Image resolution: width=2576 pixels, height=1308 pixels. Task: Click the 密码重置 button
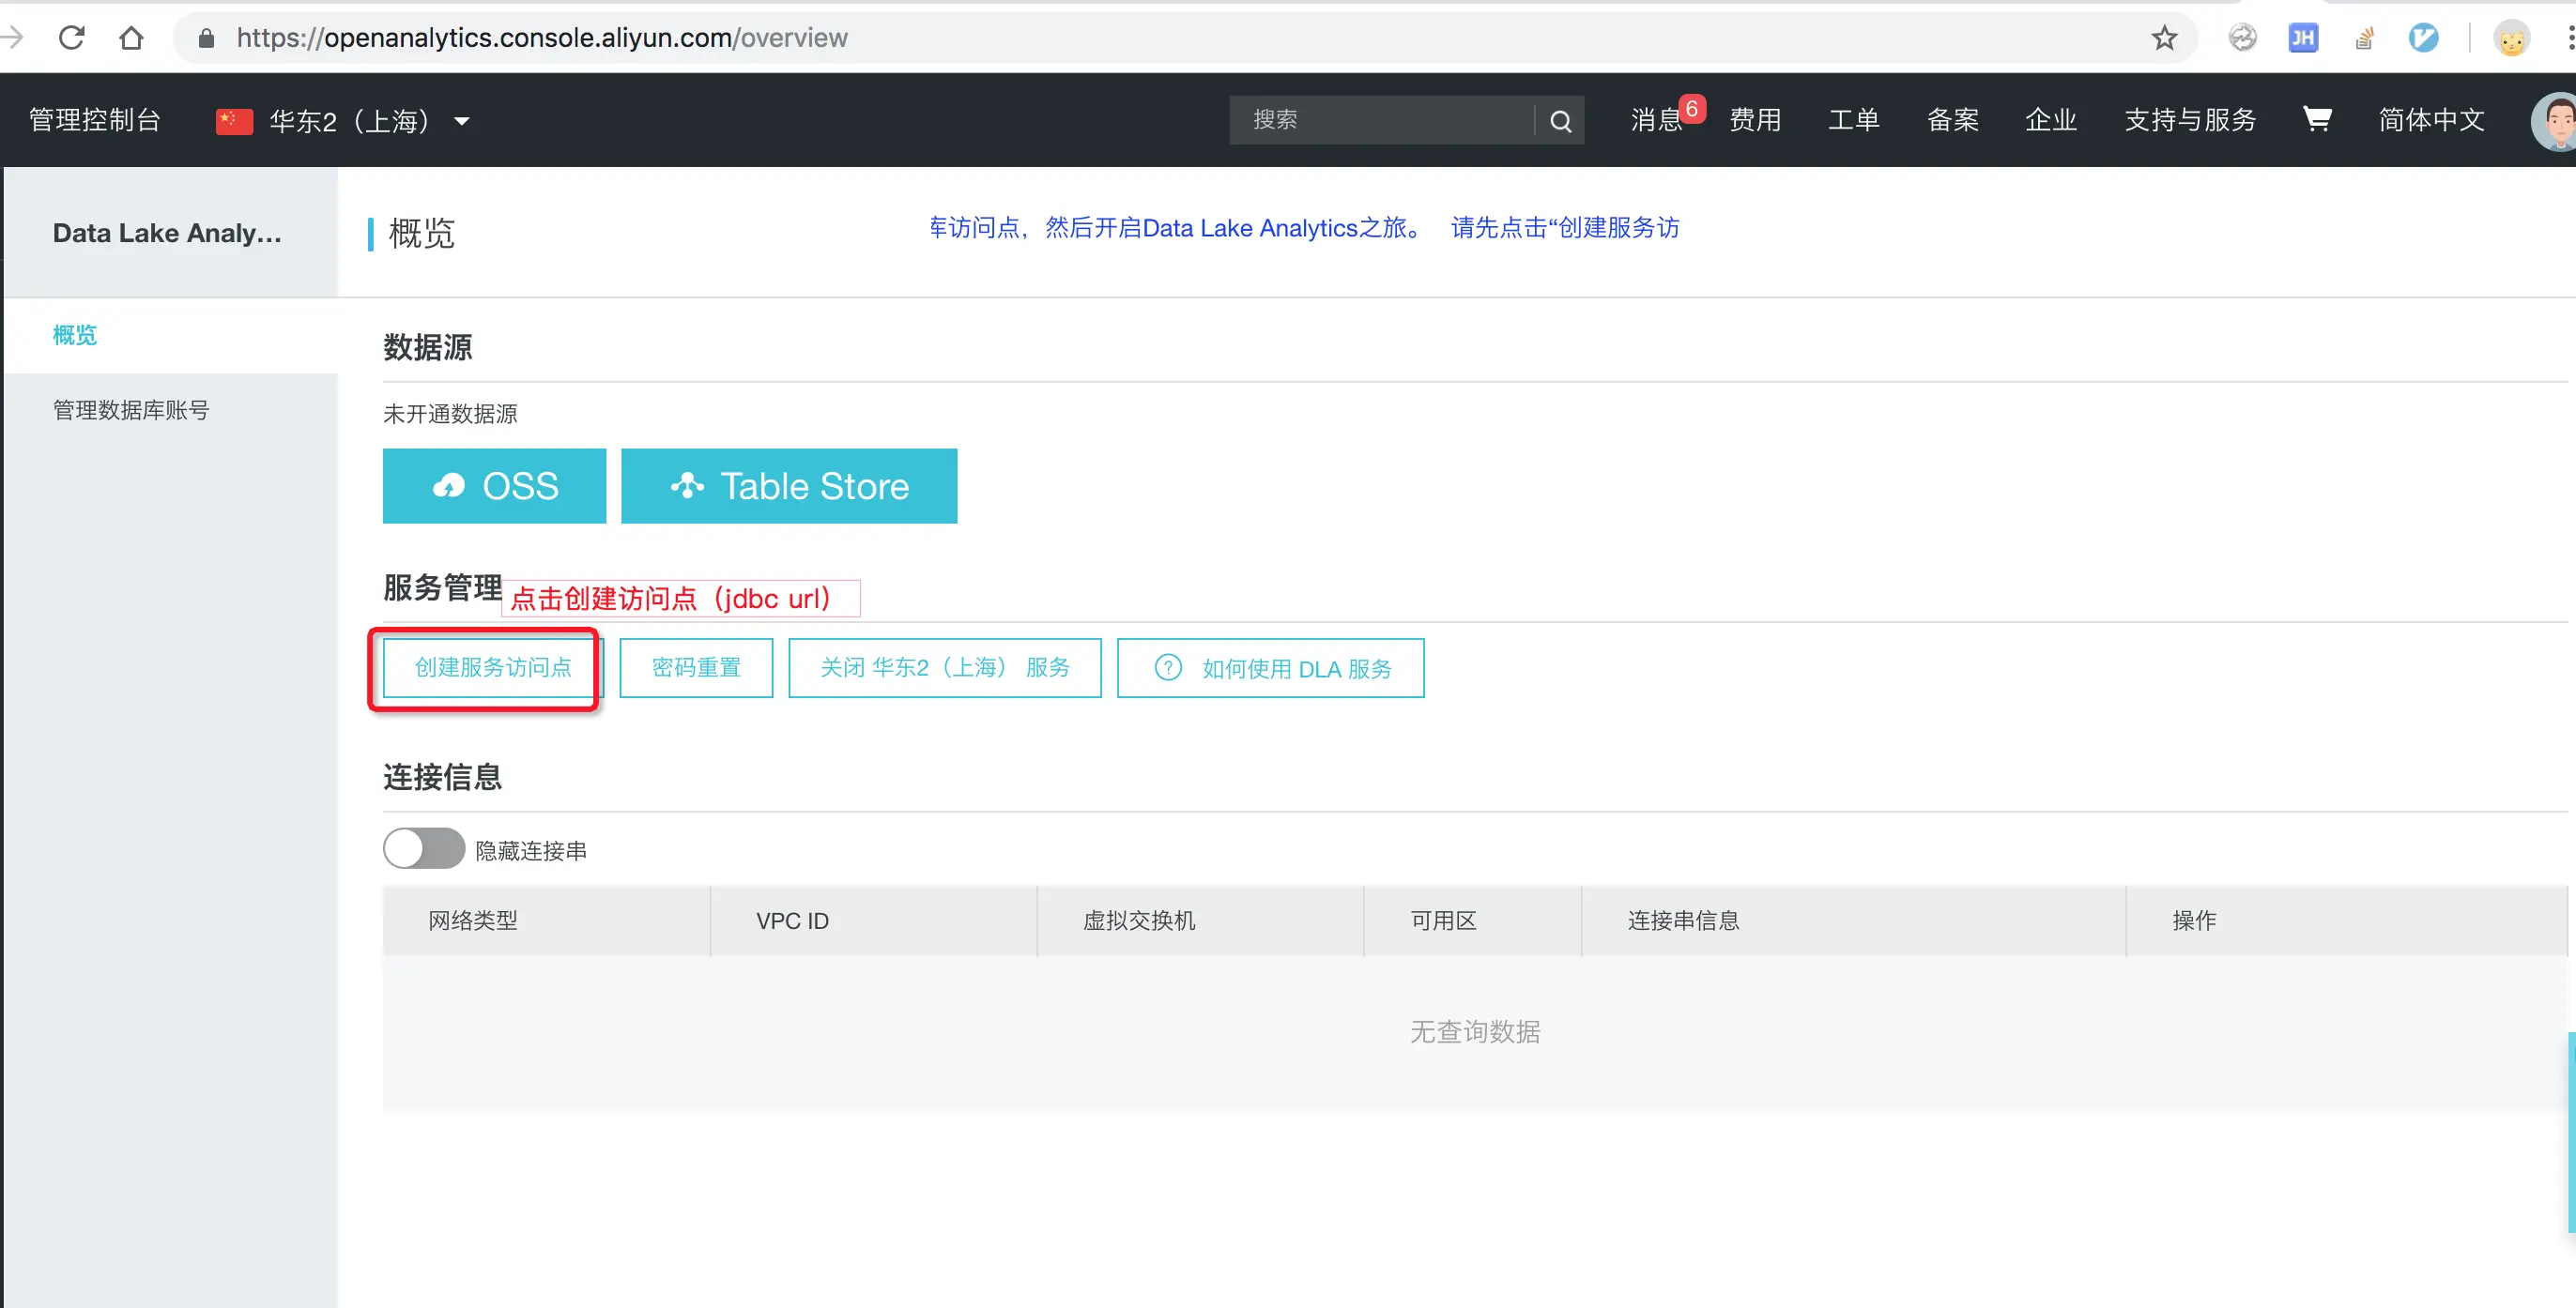(696, 667)
